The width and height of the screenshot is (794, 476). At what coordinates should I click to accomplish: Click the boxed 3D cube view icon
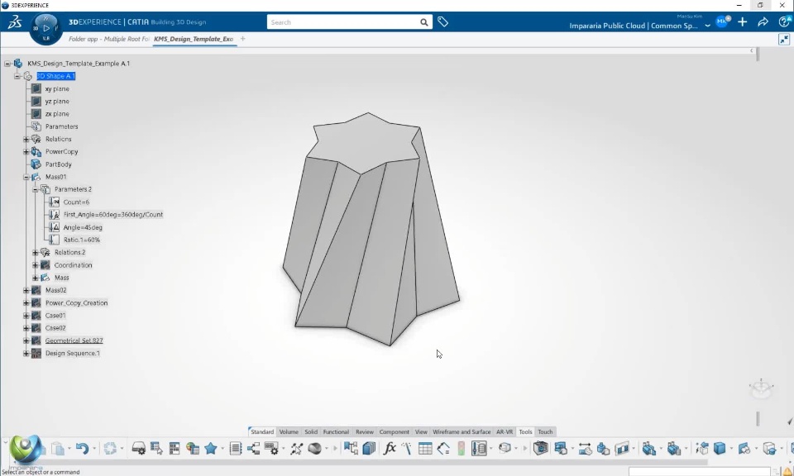(x=540, y=448)
